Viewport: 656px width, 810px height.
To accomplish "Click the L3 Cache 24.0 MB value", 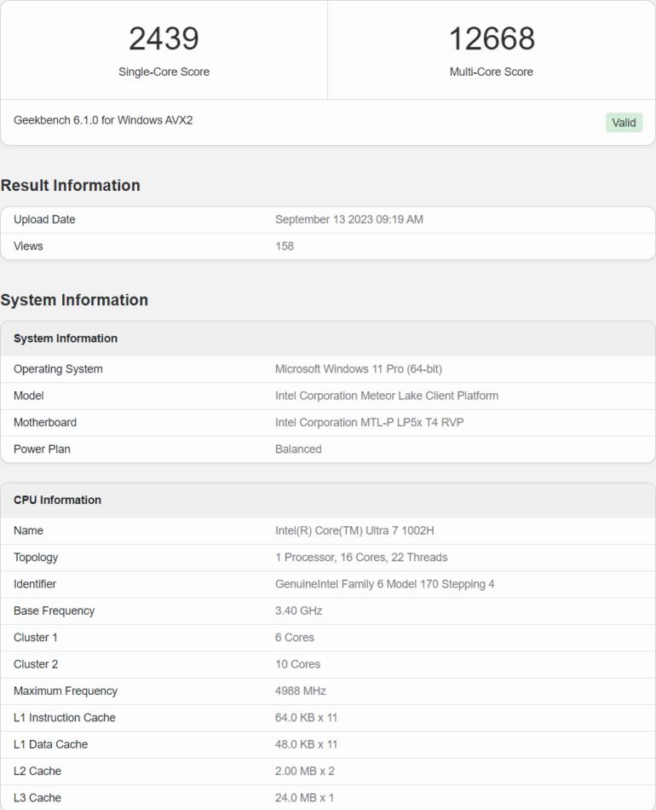I will [x=304, y=797].
